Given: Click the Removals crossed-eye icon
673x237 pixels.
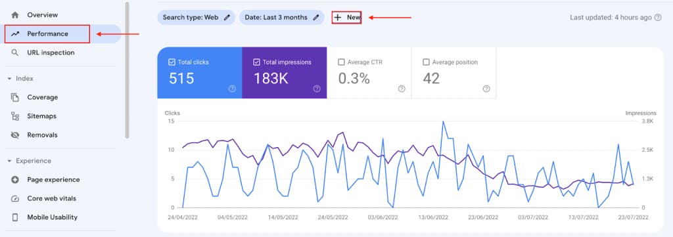Looking at the screenshot, I should 15,135.
